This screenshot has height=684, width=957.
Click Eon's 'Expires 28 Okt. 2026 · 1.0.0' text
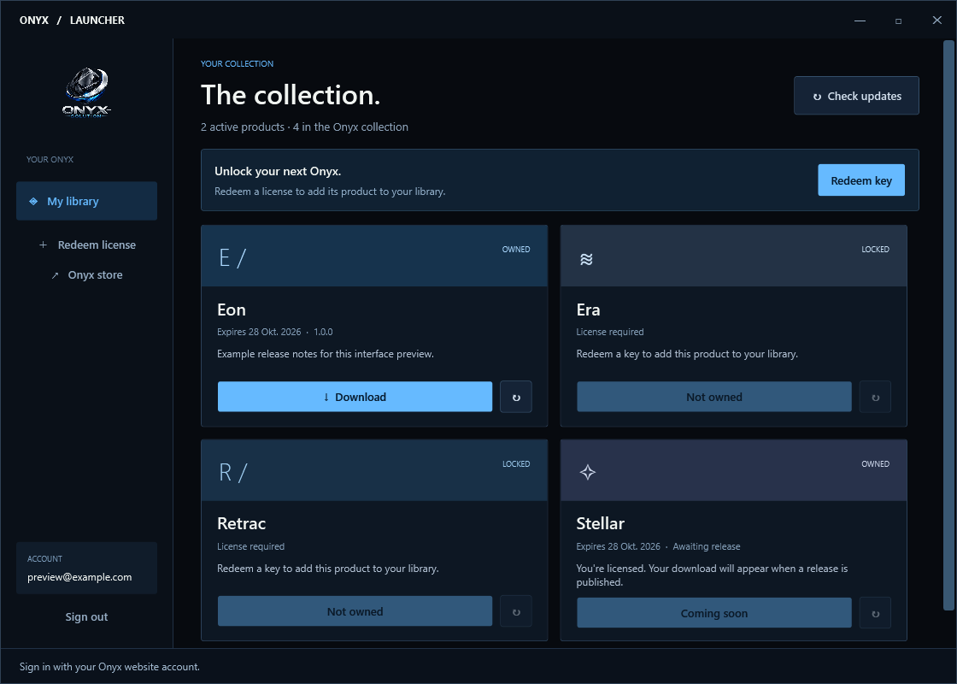274,332
